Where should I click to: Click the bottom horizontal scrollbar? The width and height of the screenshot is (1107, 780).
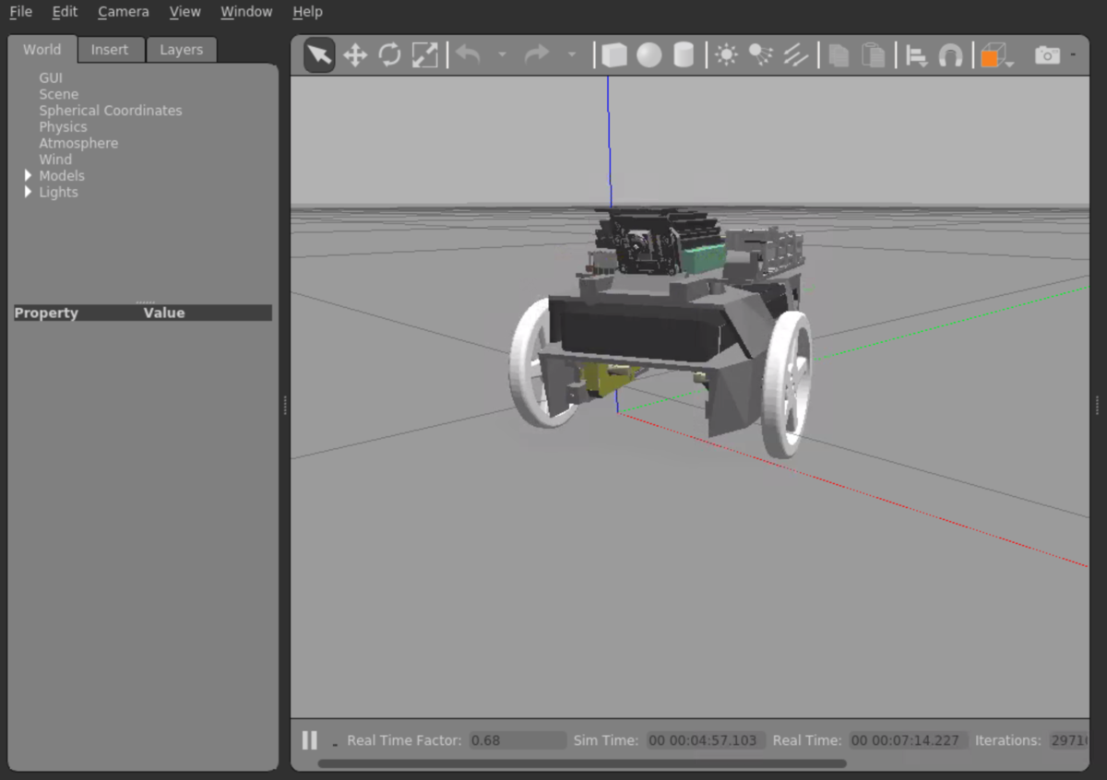tap(582, 763)
